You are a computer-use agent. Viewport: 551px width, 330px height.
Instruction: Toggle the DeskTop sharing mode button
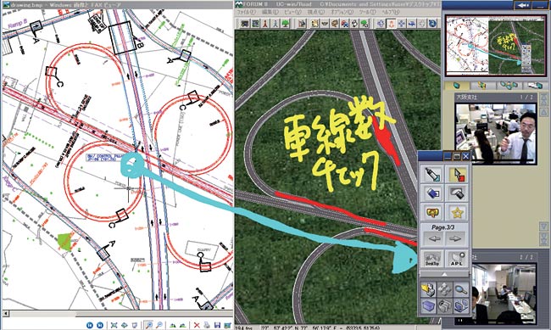(x=432, y=260)
